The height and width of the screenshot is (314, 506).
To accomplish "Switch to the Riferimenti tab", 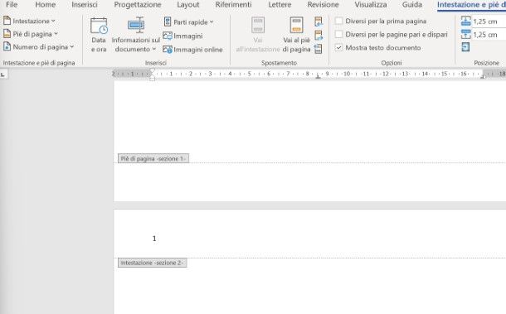I will coord(233,5).
